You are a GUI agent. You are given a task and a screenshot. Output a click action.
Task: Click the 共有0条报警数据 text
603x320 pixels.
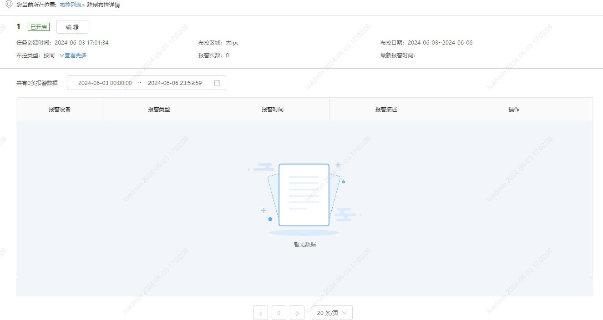(37, 83)
